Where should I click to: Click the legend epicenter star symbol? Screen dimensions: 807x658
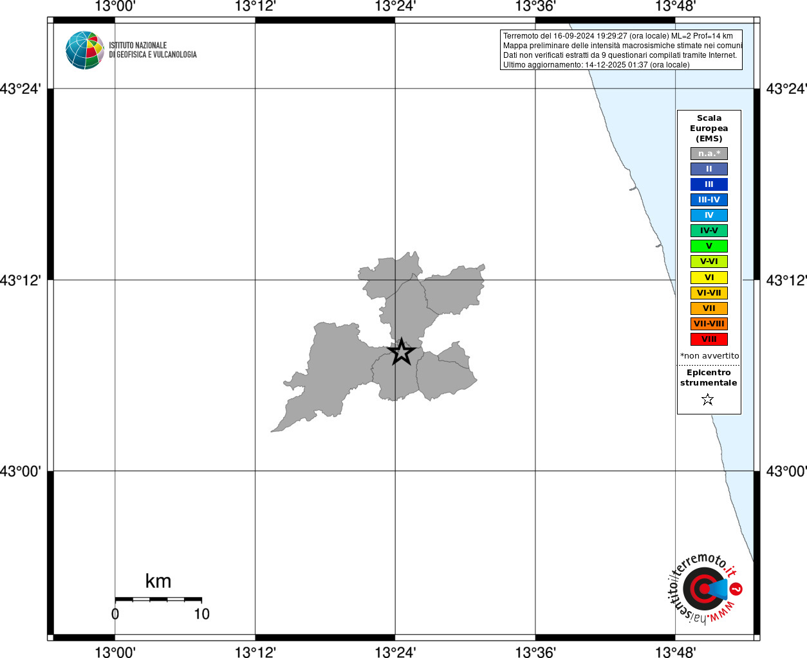pyautogui.click(x=708, y=400)
